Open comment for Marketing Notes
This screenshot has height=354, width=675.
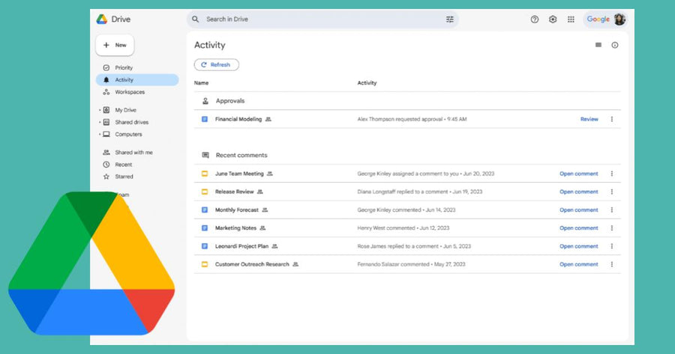(578, 228)
